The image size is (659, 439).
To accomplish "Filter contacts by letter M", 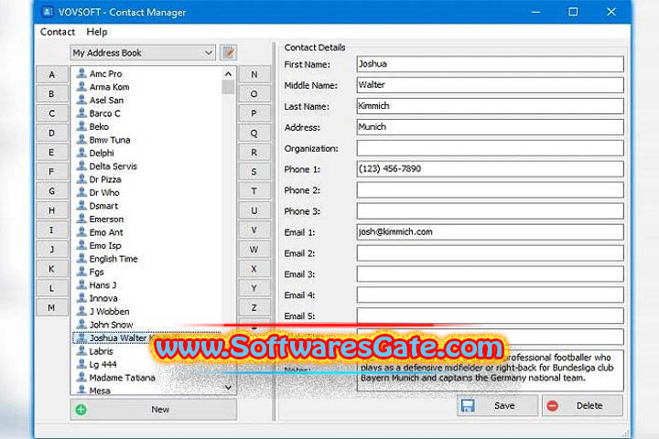I will point(51,308).
